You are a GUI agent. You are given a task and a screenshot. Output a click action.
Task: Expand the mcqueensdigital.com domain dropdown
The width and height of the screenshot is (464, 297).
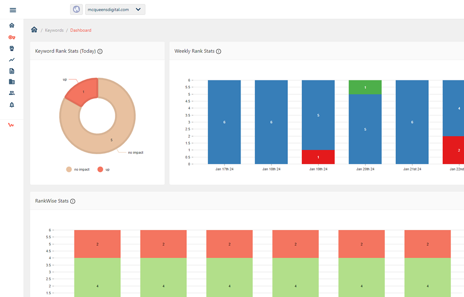(x=115, y=10)
